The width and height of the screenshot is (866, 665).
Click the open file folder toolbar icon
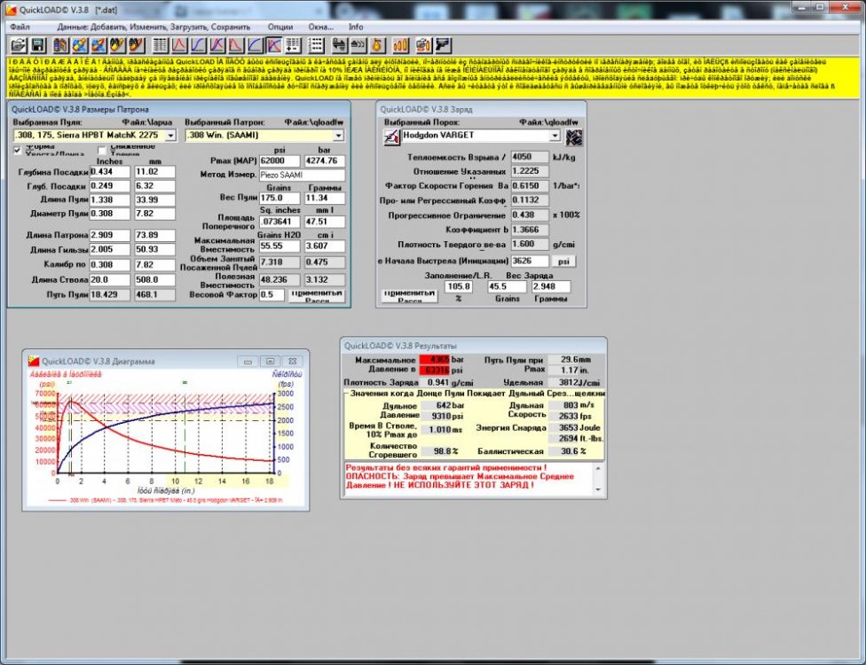[x=20, y=44]
